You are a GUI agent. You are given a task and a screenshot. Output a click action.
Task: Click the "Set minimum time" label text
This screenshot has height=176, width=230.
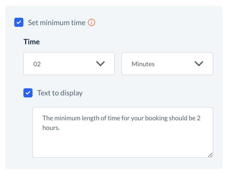click(x=57, y=23)
